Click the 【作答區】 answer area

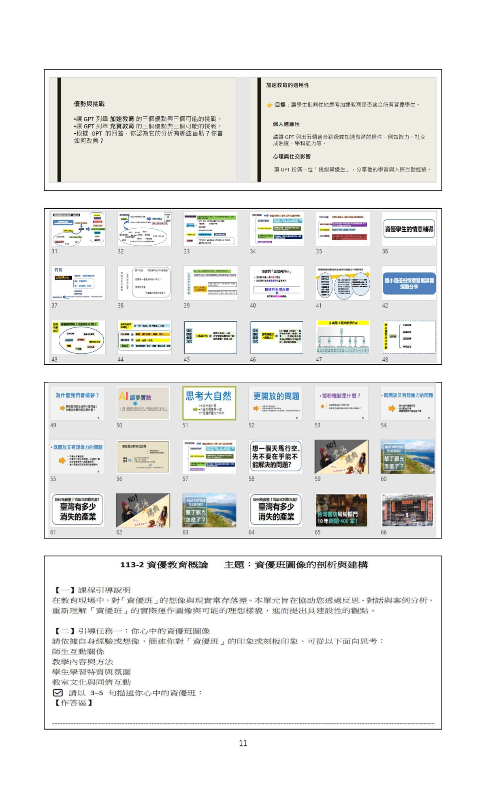pyautogui.click(x=73, y=703)
